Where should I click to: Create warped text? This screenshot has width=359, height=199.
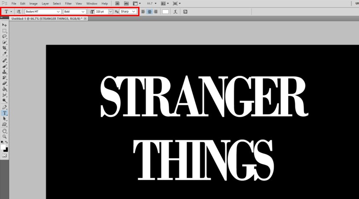point(175,12)
